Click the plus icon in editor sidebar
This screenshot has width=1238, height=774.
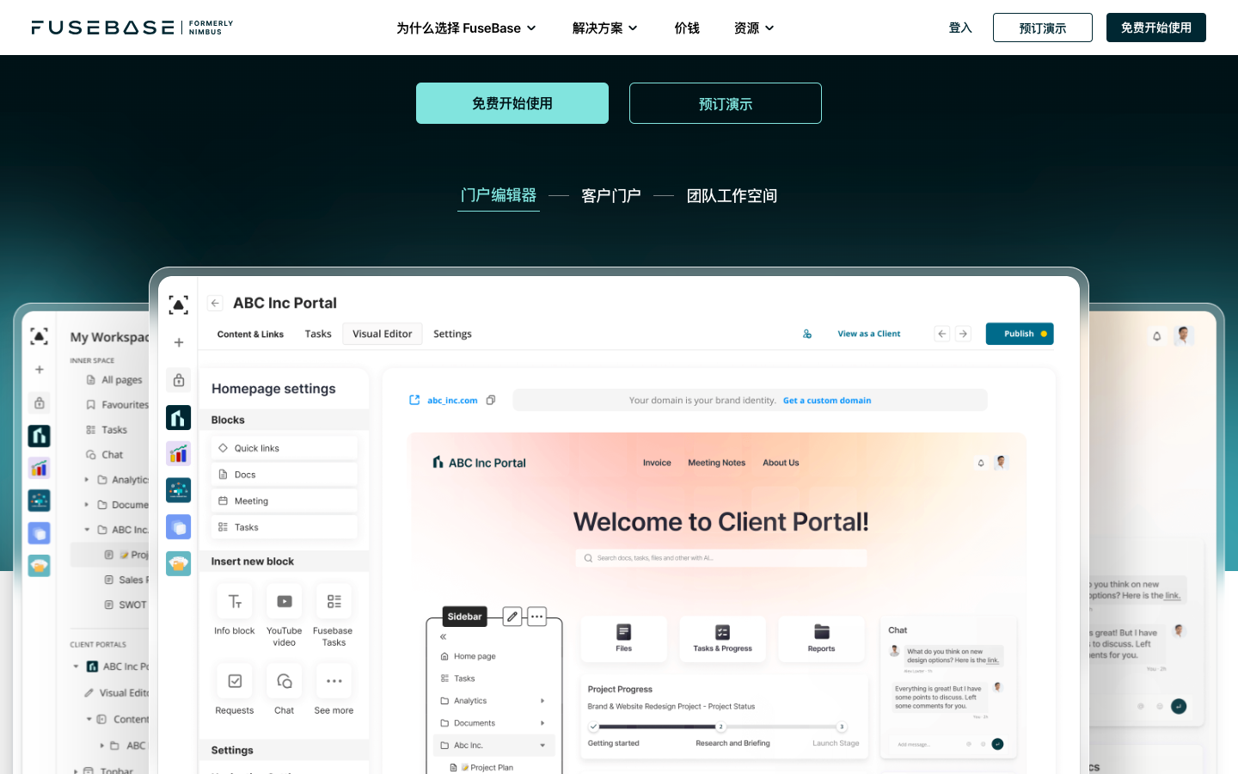point(179,342)
